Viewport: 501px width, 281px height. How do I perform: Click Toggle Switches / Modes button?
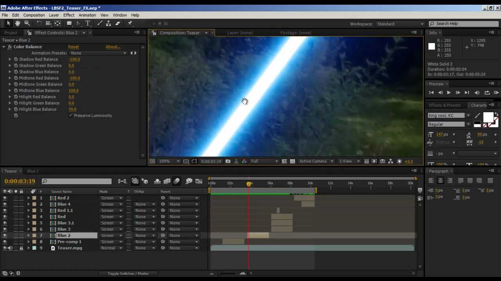click(x=128, y=274)
